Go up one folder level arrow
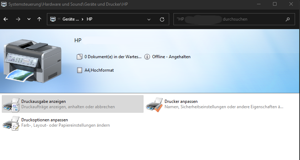 [x=39, y=19]
